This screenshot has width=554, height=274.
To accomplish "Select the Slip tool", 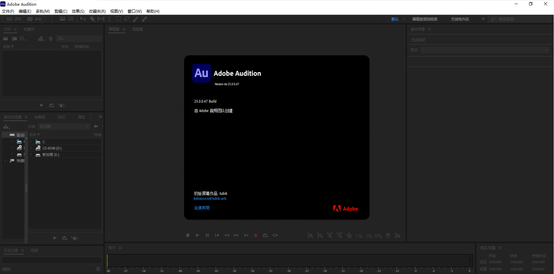I will coord(101,19).
